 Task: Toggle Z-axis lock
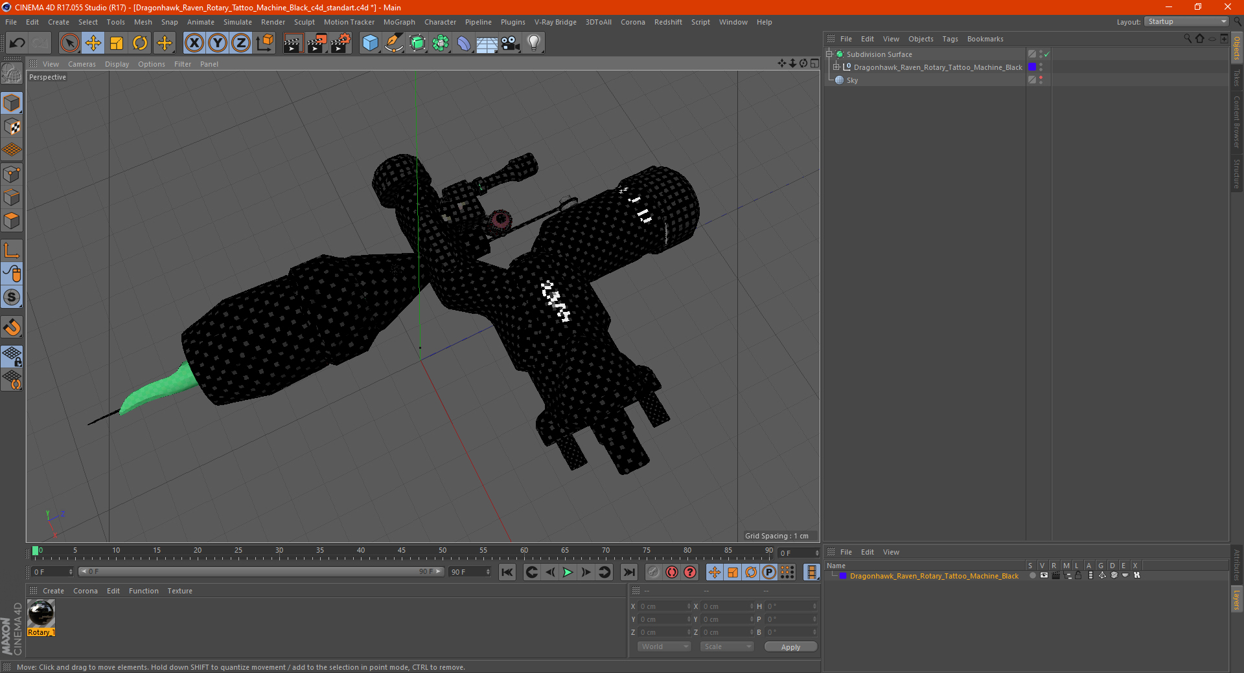coord(240,43)
